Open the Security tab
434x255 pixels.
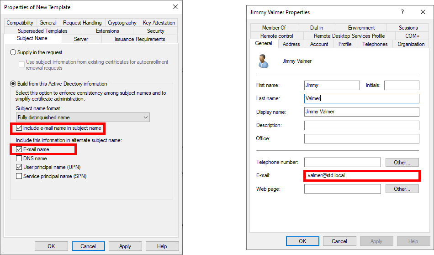pos(155,31)
